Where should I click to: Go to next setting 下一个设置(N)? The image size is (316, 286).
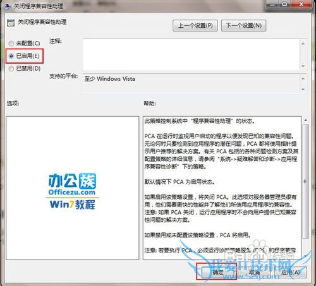pyautogui.click(x=244, y=26)
